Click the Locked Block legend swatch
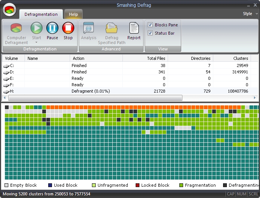This screenshot has width=260, height=198. (138, 185)
